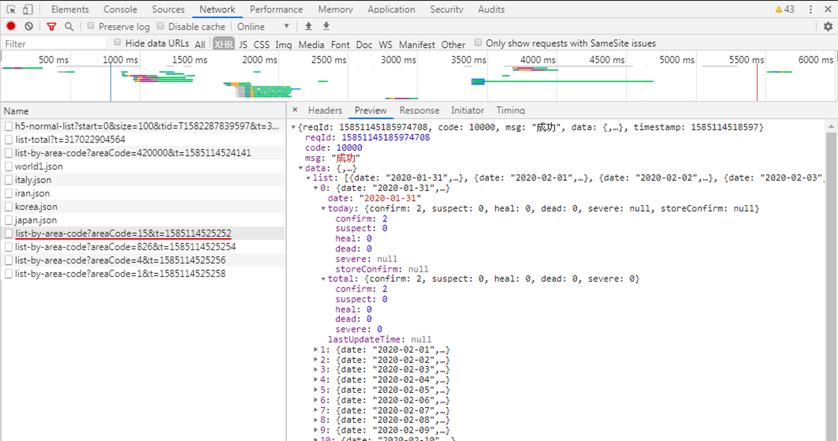Filter requests by Doc type
Screen dimensions: 838x441
[x=364, y=44]
